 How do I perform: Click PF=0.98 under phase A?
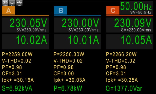click(x=12, y=67)
